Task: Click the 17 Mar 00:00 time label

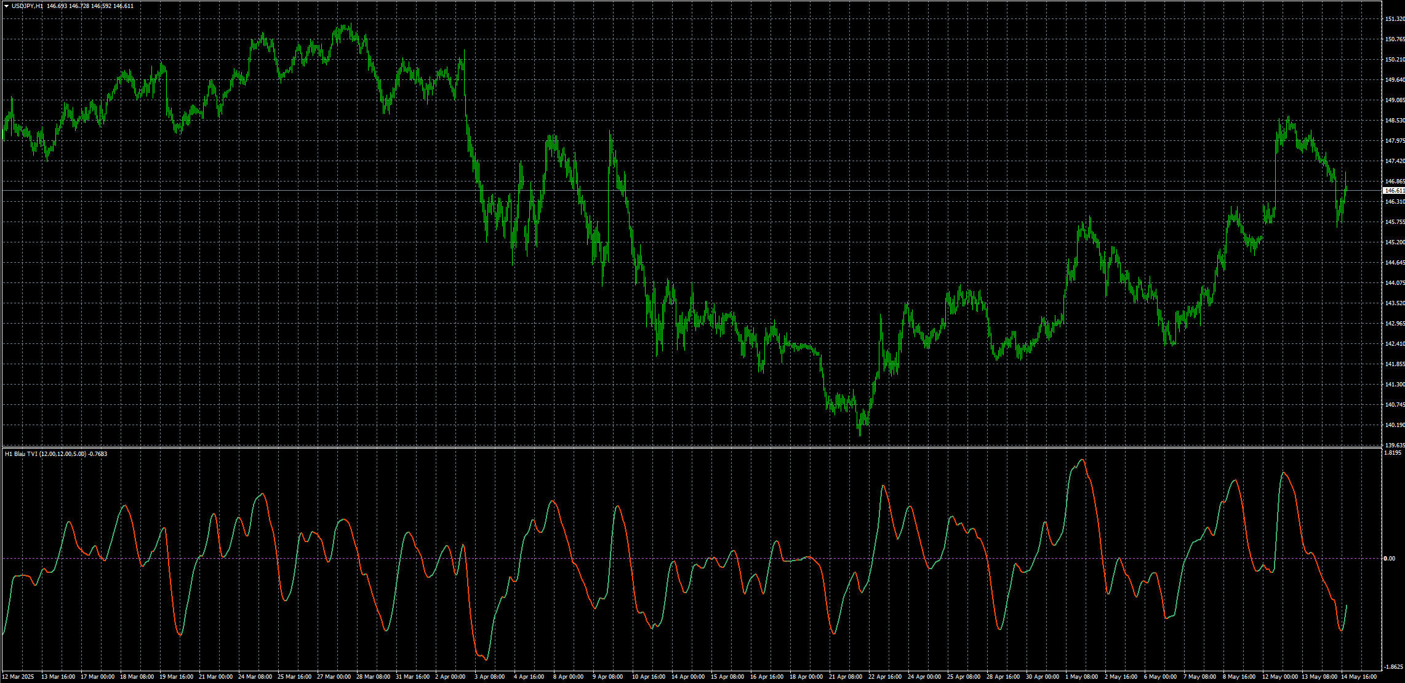Action: [x=97, y=677]
